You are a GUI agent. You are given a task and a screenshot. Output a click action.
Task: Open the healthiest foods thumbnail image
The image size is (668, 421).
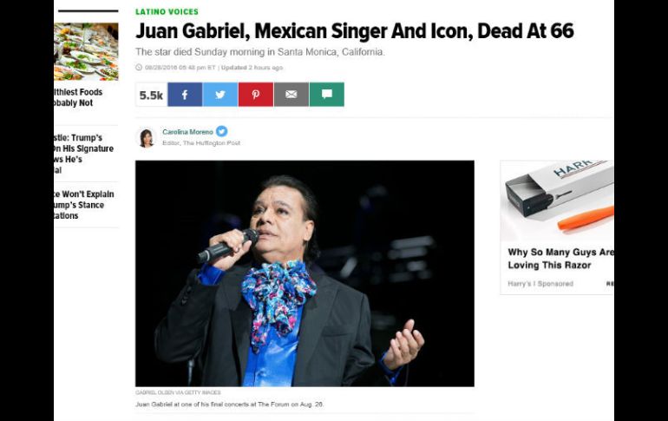pyautogui.click(x=86, y=51)
